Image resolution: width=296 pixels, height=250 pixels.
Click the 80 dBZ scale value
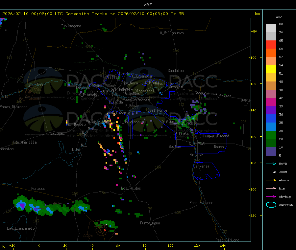[281, 24]
